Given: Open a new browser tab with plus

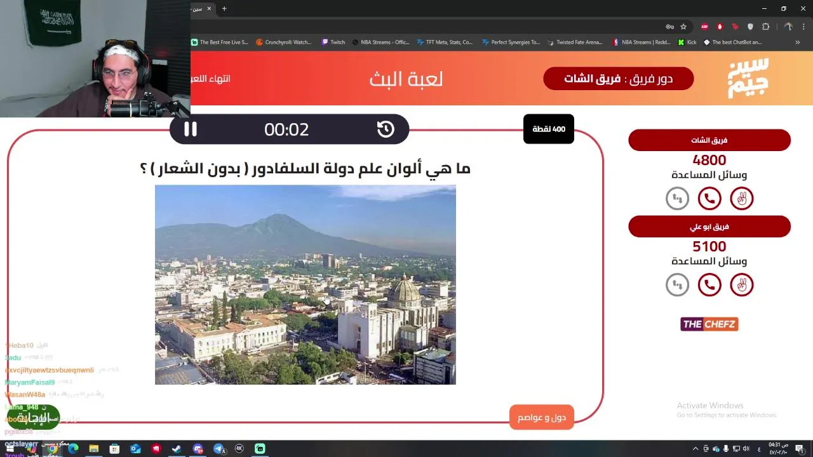Looking at the screenshot, I should tap(224, 9).
